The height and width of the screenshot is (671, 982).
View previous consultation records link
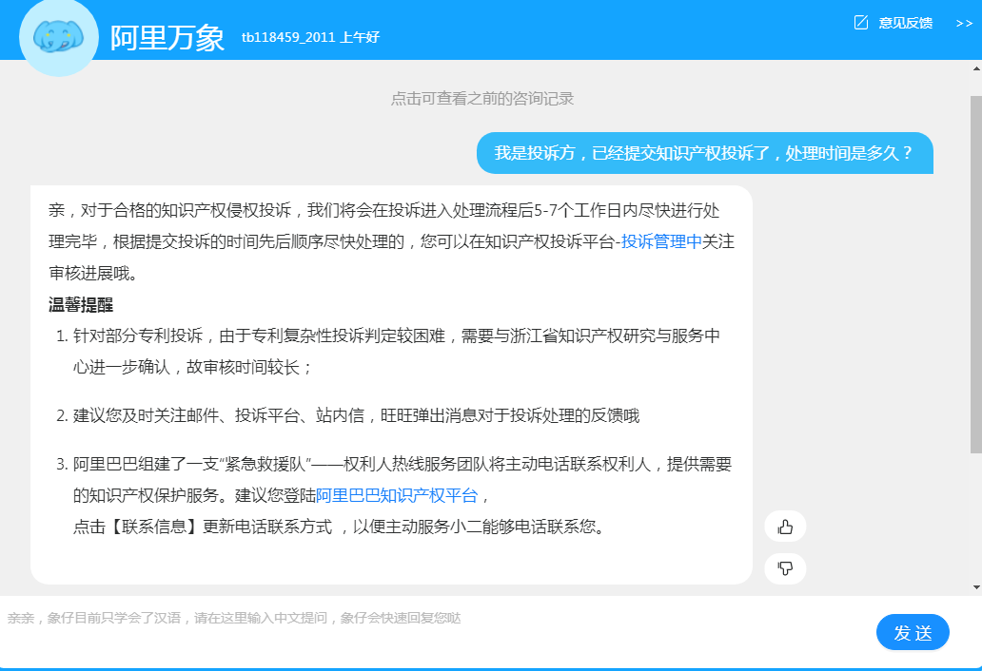(482, 99)
